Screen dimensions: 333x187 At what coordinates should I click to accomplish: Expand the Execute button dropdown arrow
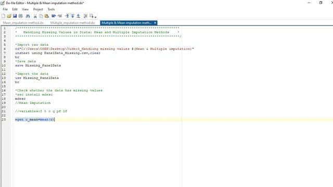click(96, 17)
